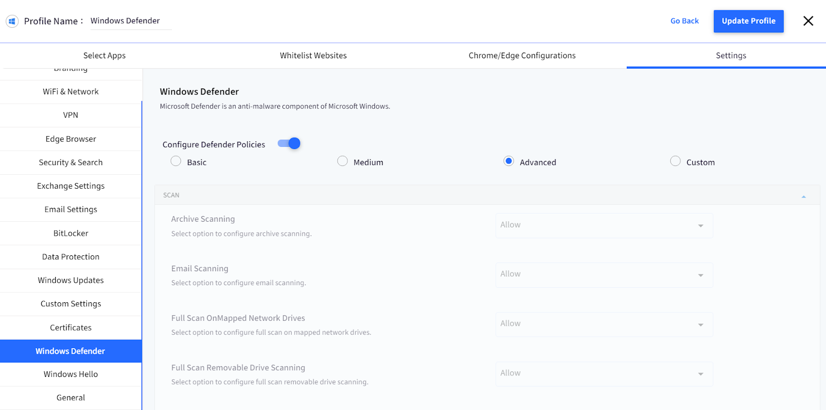Click the Full Scan Removable Drive Scanning label
This screenshot has height=410, width=826.
[238, 368]
